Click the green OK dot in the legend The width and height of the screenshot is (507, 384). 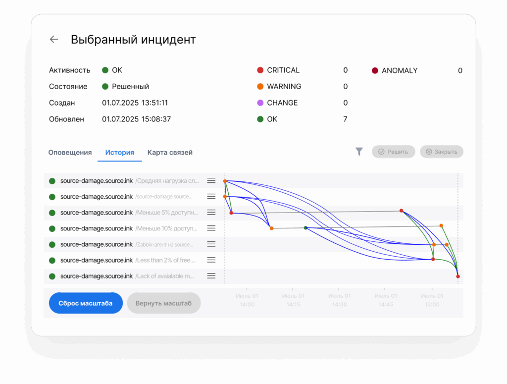click(x=259, y=119)
